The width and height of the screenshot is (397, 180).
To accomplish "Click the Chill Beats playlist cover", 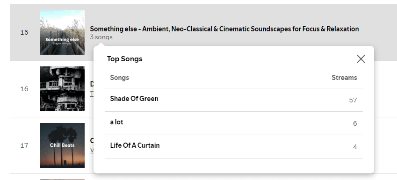I will [x=62, y=145].
